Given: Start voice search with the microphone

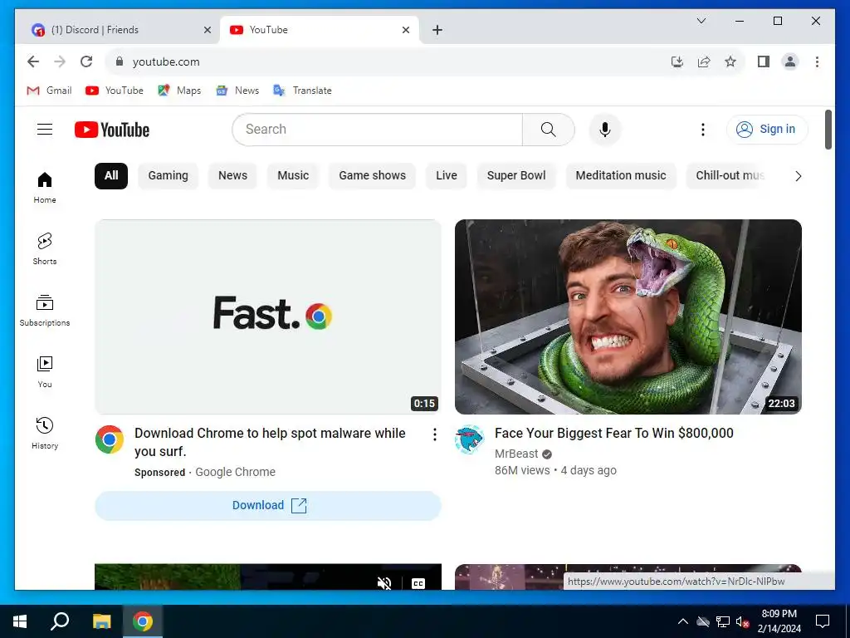Looking at the screenshot, I should (x=605, y=129).
